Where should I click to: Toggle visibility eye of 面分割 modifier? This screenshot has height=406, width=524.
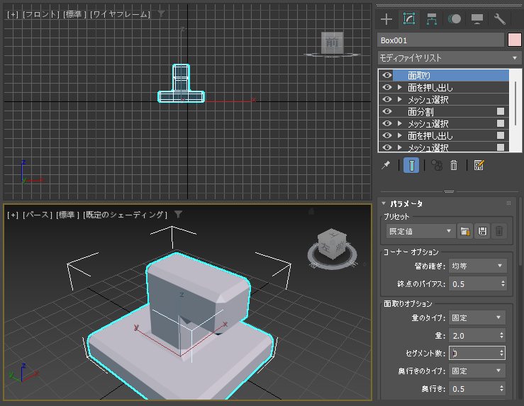386,111
